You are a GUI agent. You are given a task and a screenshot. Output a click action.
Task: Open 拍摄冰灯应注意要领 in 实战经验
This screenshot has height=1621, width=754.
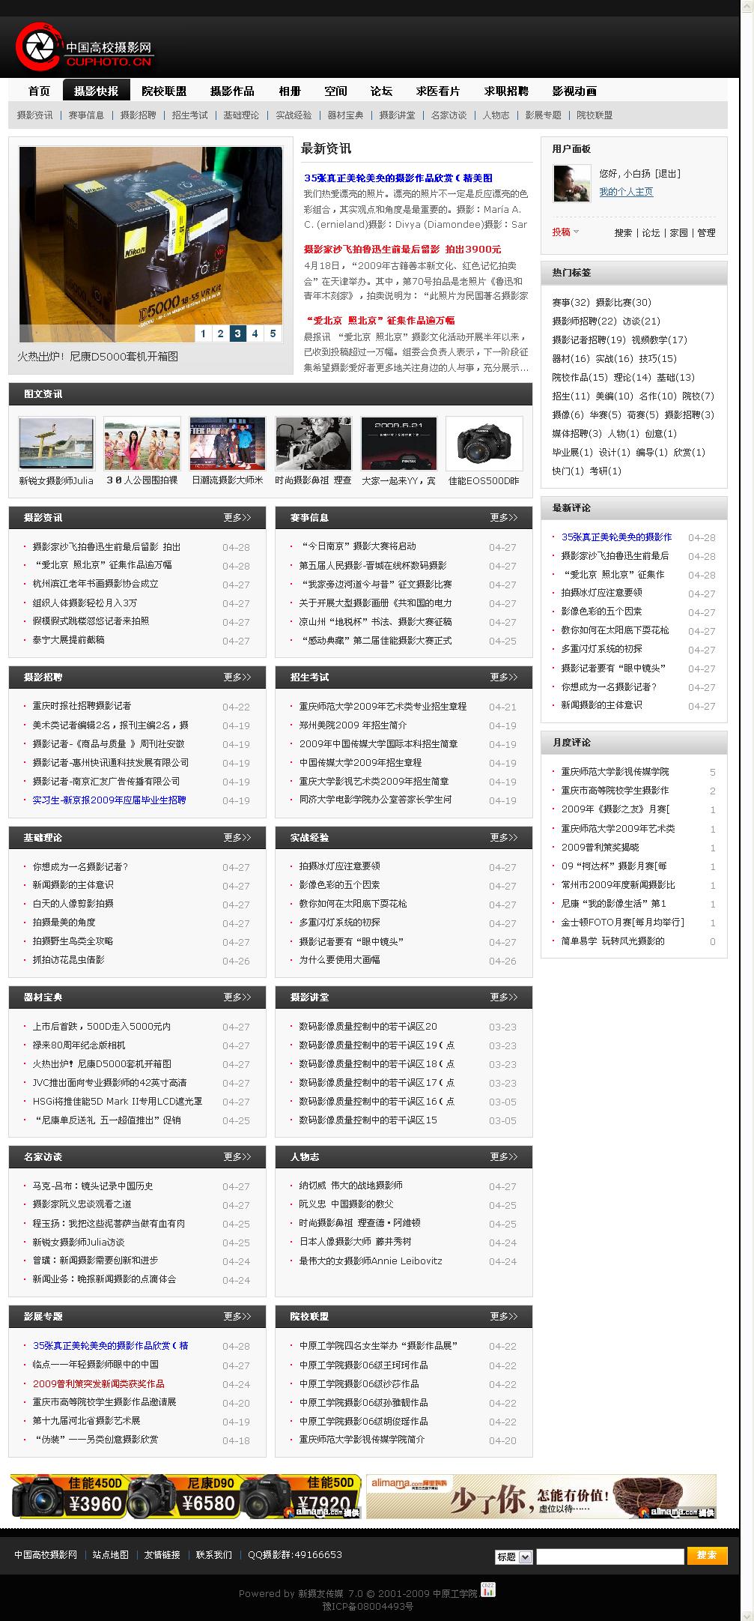339,866
